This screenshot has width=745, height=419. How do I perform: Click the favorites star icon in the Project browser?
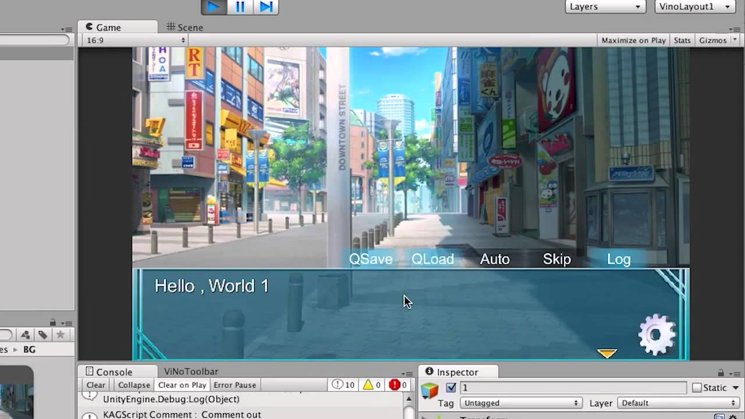click(x=61, y=335)
